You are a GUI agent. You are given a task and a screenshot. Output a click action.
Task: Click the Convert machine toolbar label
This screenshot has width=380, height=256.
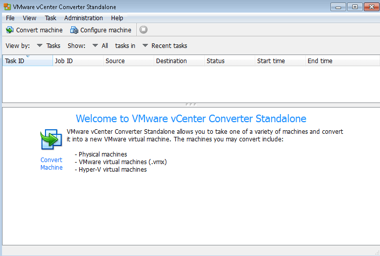(x=39, y=30)
